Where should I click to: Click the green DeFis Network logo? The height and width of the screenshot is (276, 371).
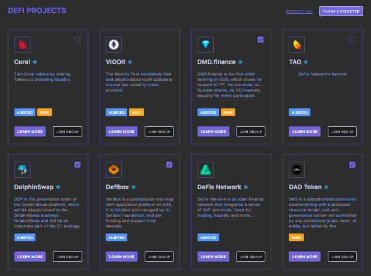coord(206,169)
